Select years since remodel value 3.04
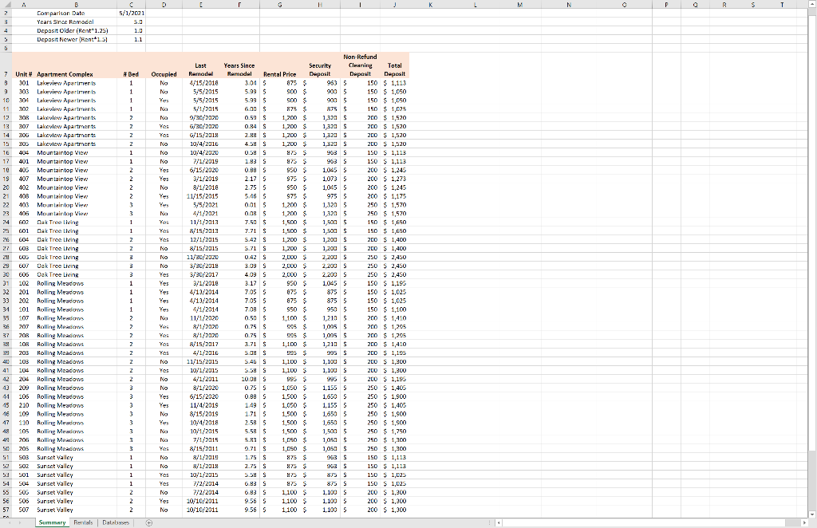The image size is (817, 528). coord(239,83)
